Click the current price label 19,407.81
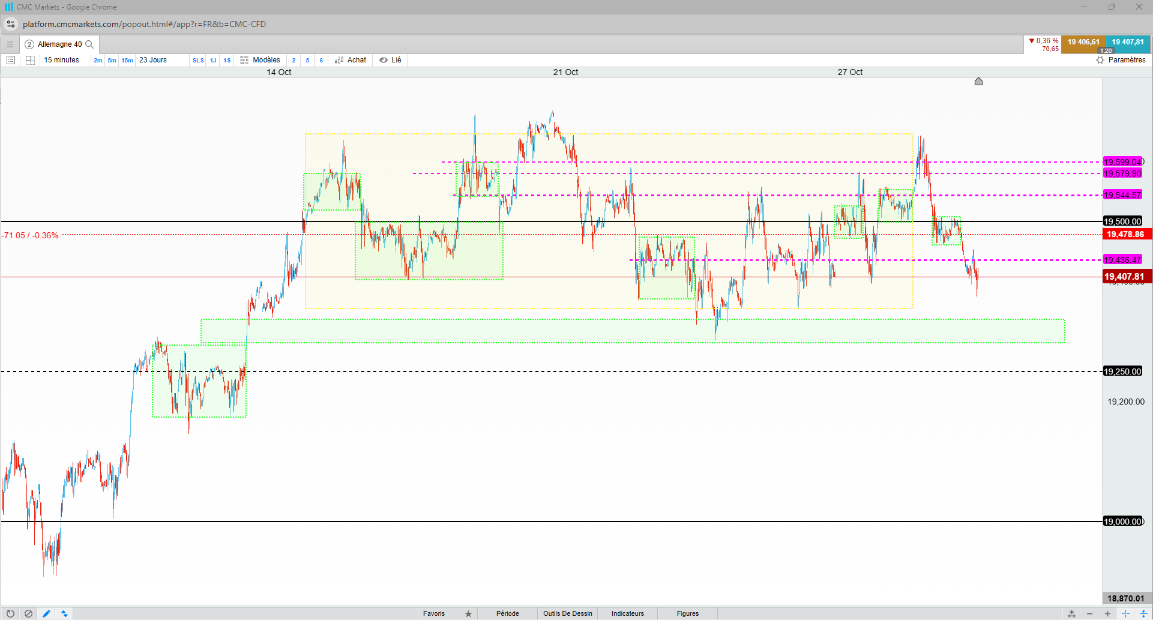Viewport: 1153px width, 620px height. (1127, 277)
